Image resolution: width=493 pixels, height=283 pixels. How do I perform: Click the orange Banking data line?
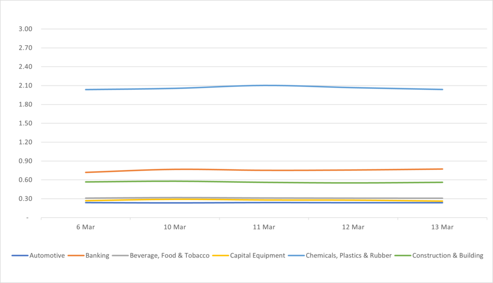coord(264,170)
